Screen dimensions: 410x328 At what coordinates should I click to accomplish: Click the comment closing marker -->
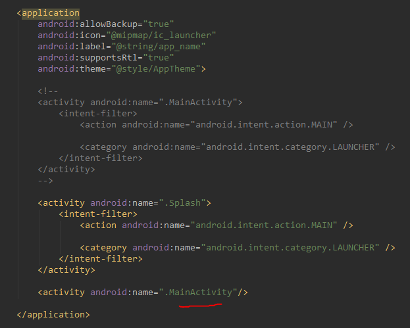pos(45,181)
